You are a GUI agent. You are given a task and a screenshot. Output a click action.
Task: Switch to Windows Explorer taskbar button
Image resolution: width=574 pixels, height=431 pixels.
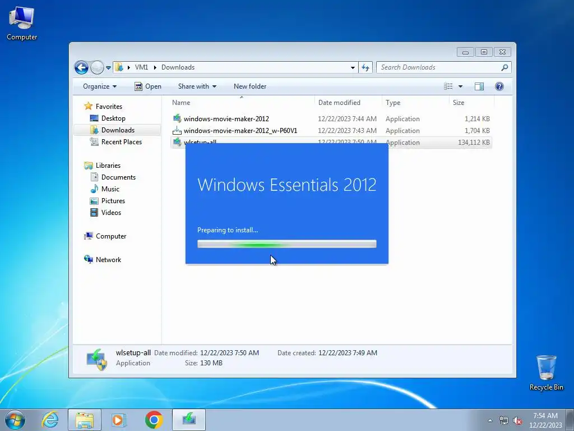click(85, 420)
